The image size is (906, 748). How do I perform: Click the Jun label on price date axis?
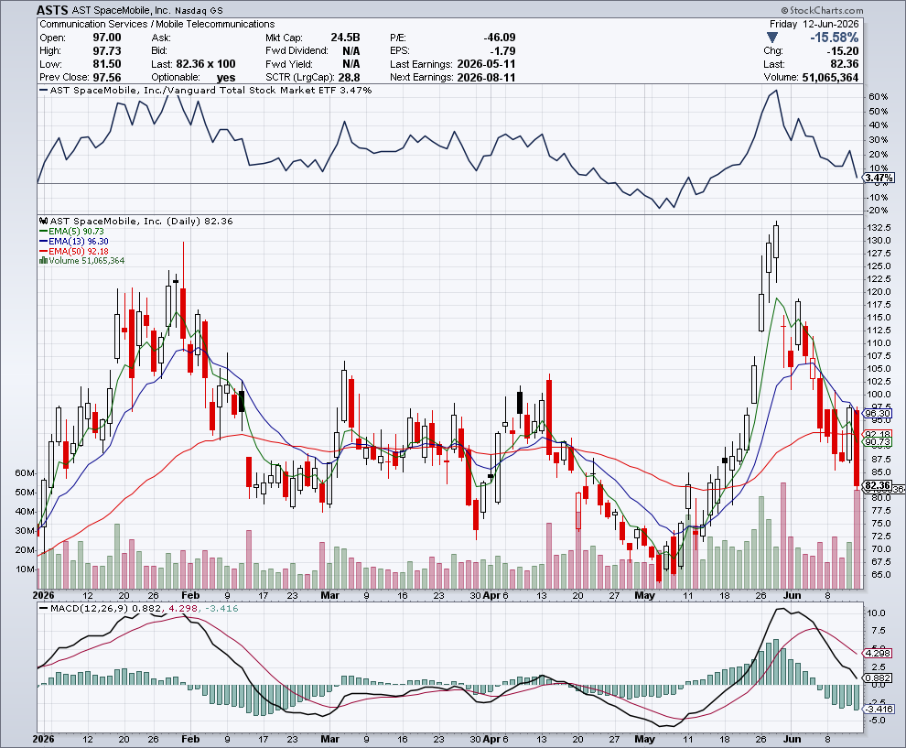point(793,595)
